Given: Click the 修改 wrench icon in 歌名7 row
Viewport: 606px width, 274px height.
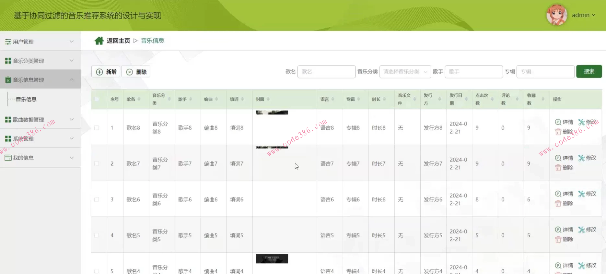Looking at the screenshot, I should click(582, 158).
